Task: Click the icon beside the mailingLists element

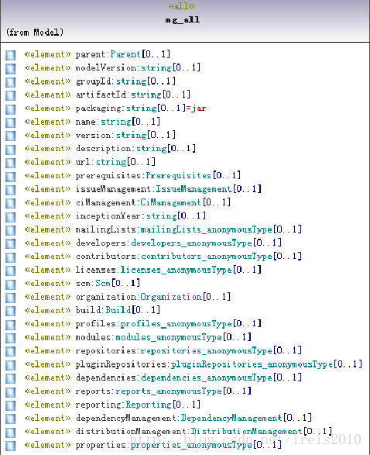Action: point(10,230)
